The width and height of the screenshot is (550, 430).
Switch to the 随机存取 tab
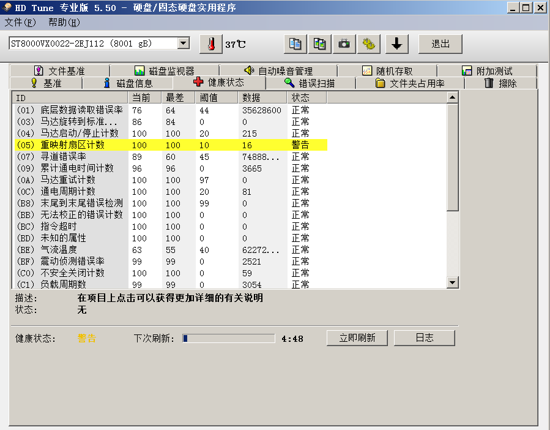pos(387,71)
